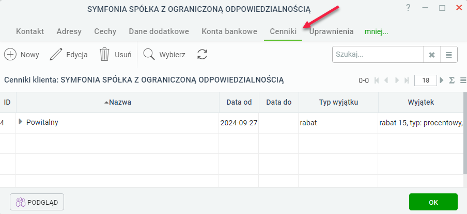Click the 2024-09-27 date cell
This screenshot has height=214, width=467.
(x=239, y=123)
